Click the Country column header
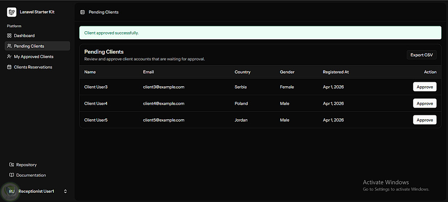 coord(242,72)
